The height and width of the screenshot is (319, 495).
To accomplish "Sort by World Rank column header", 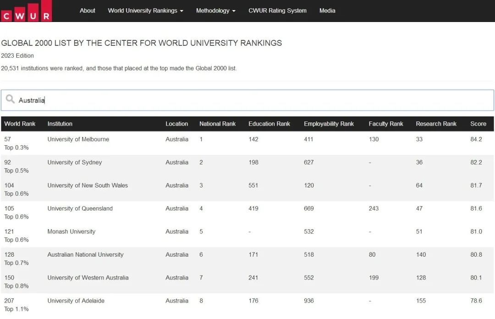I will click(20, 124).
